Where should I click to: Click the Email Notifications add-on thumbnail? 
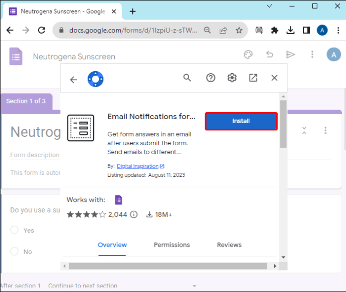(81, 128)
